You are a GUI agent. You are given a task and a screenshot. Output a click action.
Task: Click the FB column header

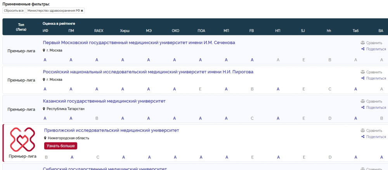pyautogui.click(x=251, y=31)
